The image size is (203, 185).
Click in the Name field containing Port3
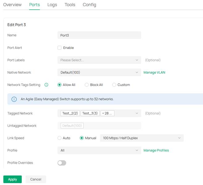pyautogui.click(x=99, y=35)
